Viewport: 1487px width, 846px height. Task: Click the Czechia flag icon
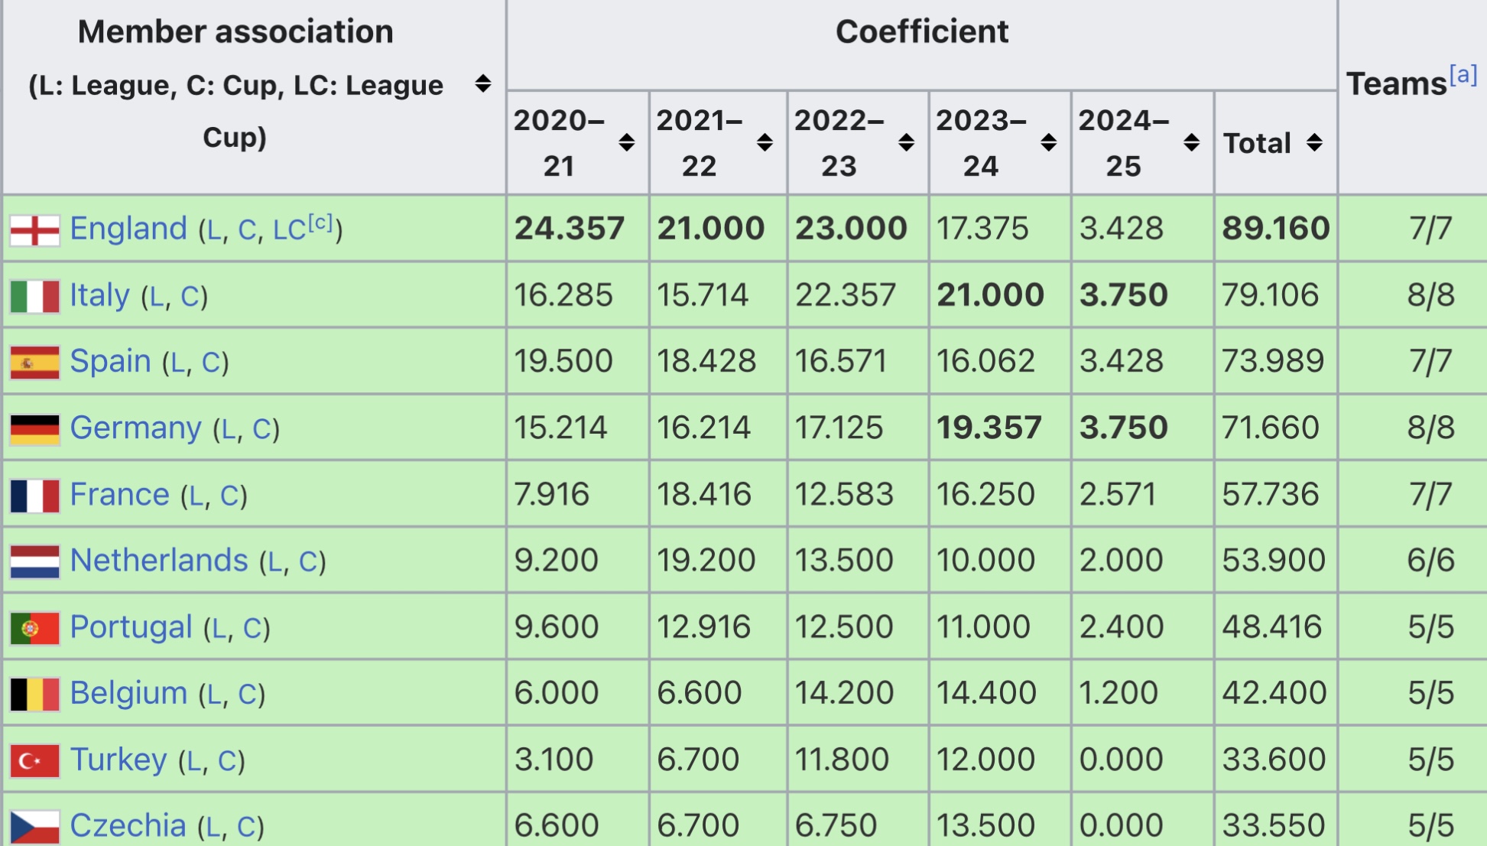(35, 827)
